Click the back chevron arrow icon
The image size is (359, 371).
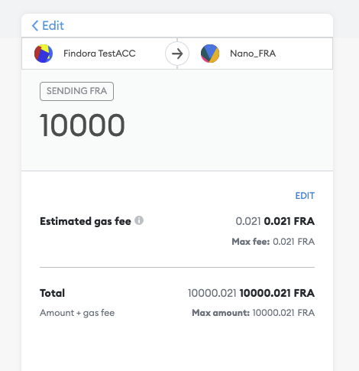(x=35, y=26)
